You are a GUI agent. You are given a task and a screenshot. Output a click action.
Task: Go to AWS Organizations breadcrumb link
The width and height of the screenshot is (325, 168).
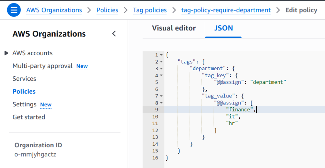point(54,10)
